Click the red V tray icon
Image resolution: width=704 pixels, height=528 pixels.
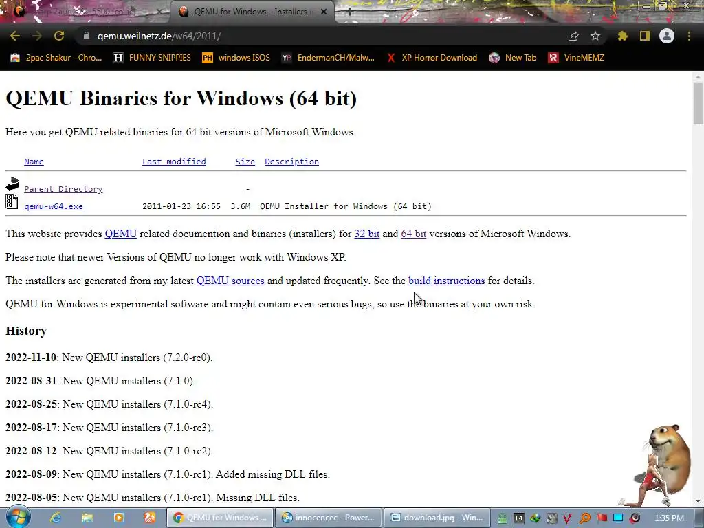point(567,518)
